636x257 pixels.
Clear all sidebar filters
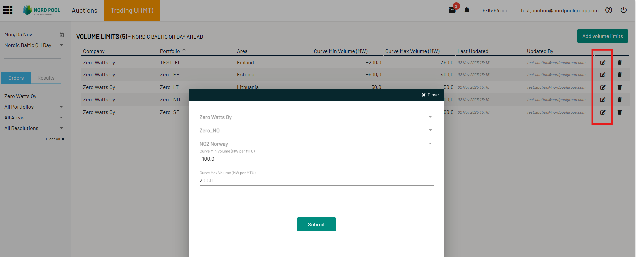55,139
